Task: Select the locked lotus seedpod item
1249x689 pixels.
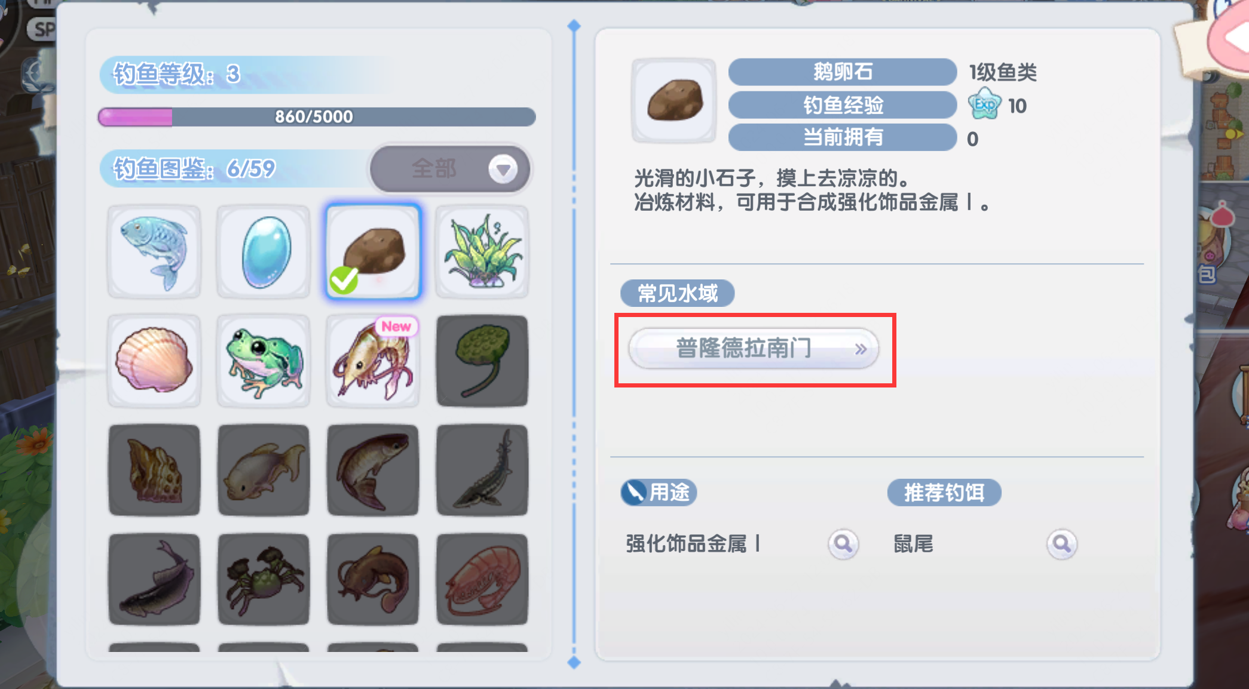Action: pos(482,361)
